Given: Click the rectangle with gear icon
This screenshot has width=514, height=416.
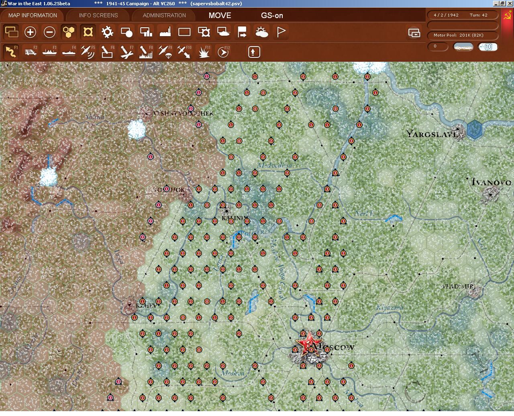Looking at the screenshot, I should point(204,32).
